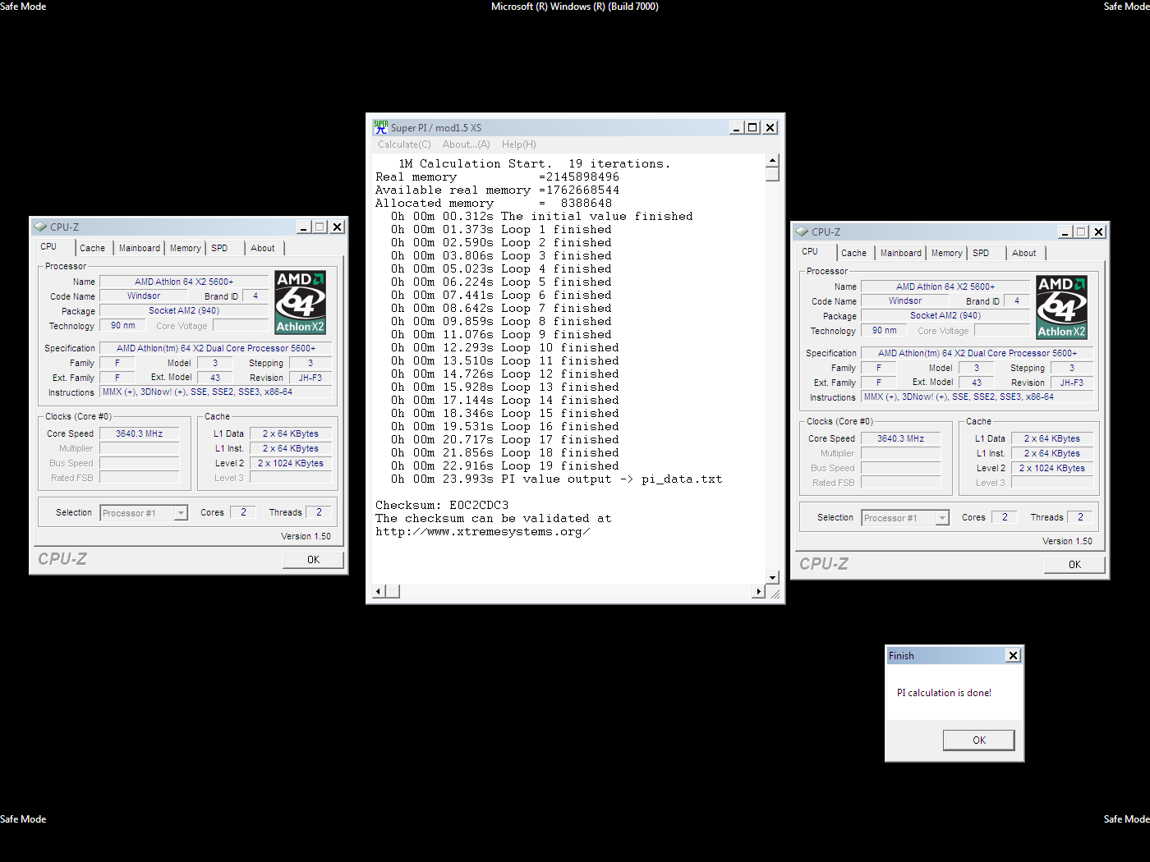
Task: Select CPU tab in left CPU-Z
Action: click(55, 247)
